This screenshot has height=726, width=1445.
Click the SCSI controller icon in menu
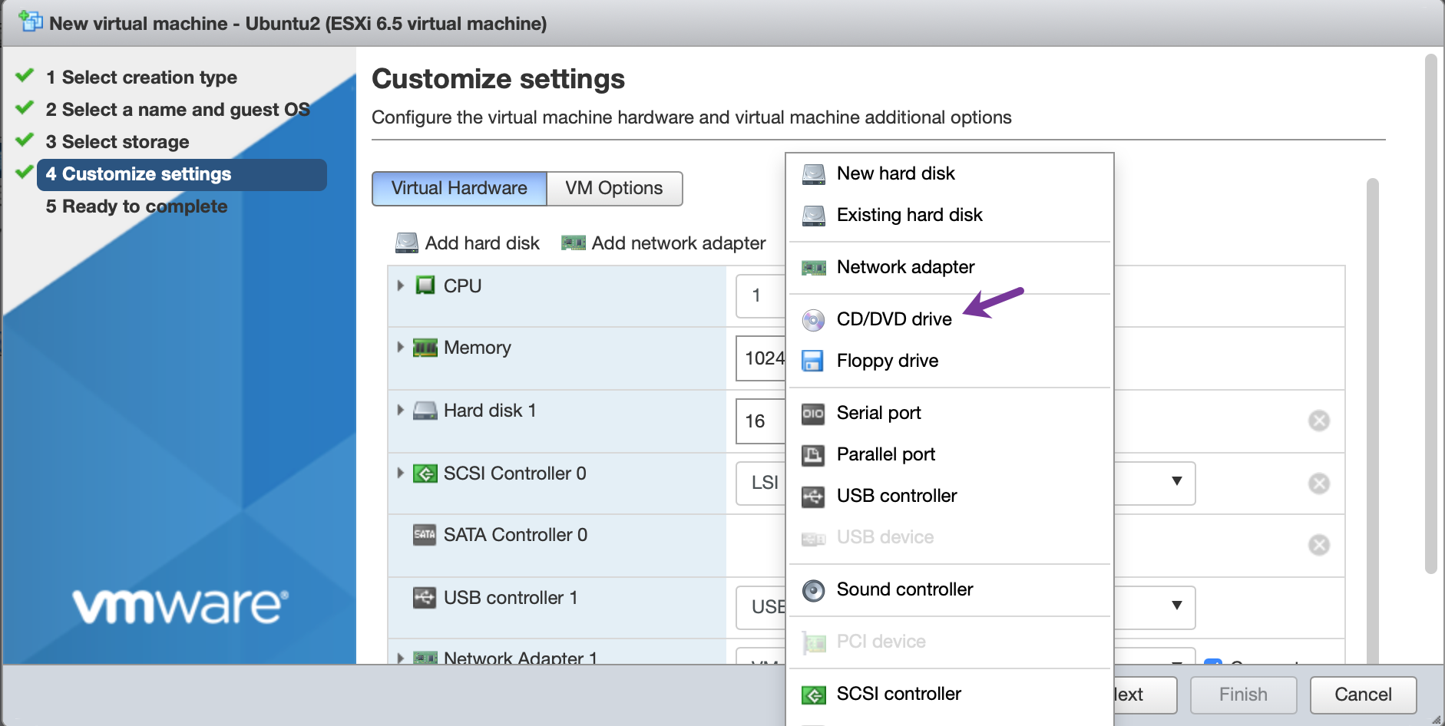pyautogui.click(x=813, y=695)
